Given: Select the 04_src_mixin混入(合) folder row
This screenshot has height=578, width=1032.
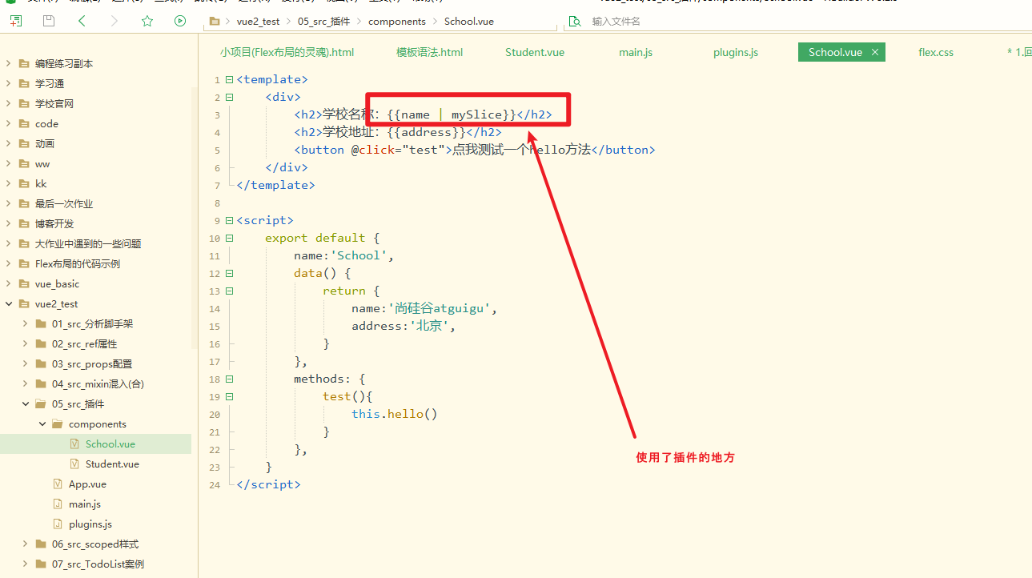Looking at the screenshot, I should (x=96, y=383).
